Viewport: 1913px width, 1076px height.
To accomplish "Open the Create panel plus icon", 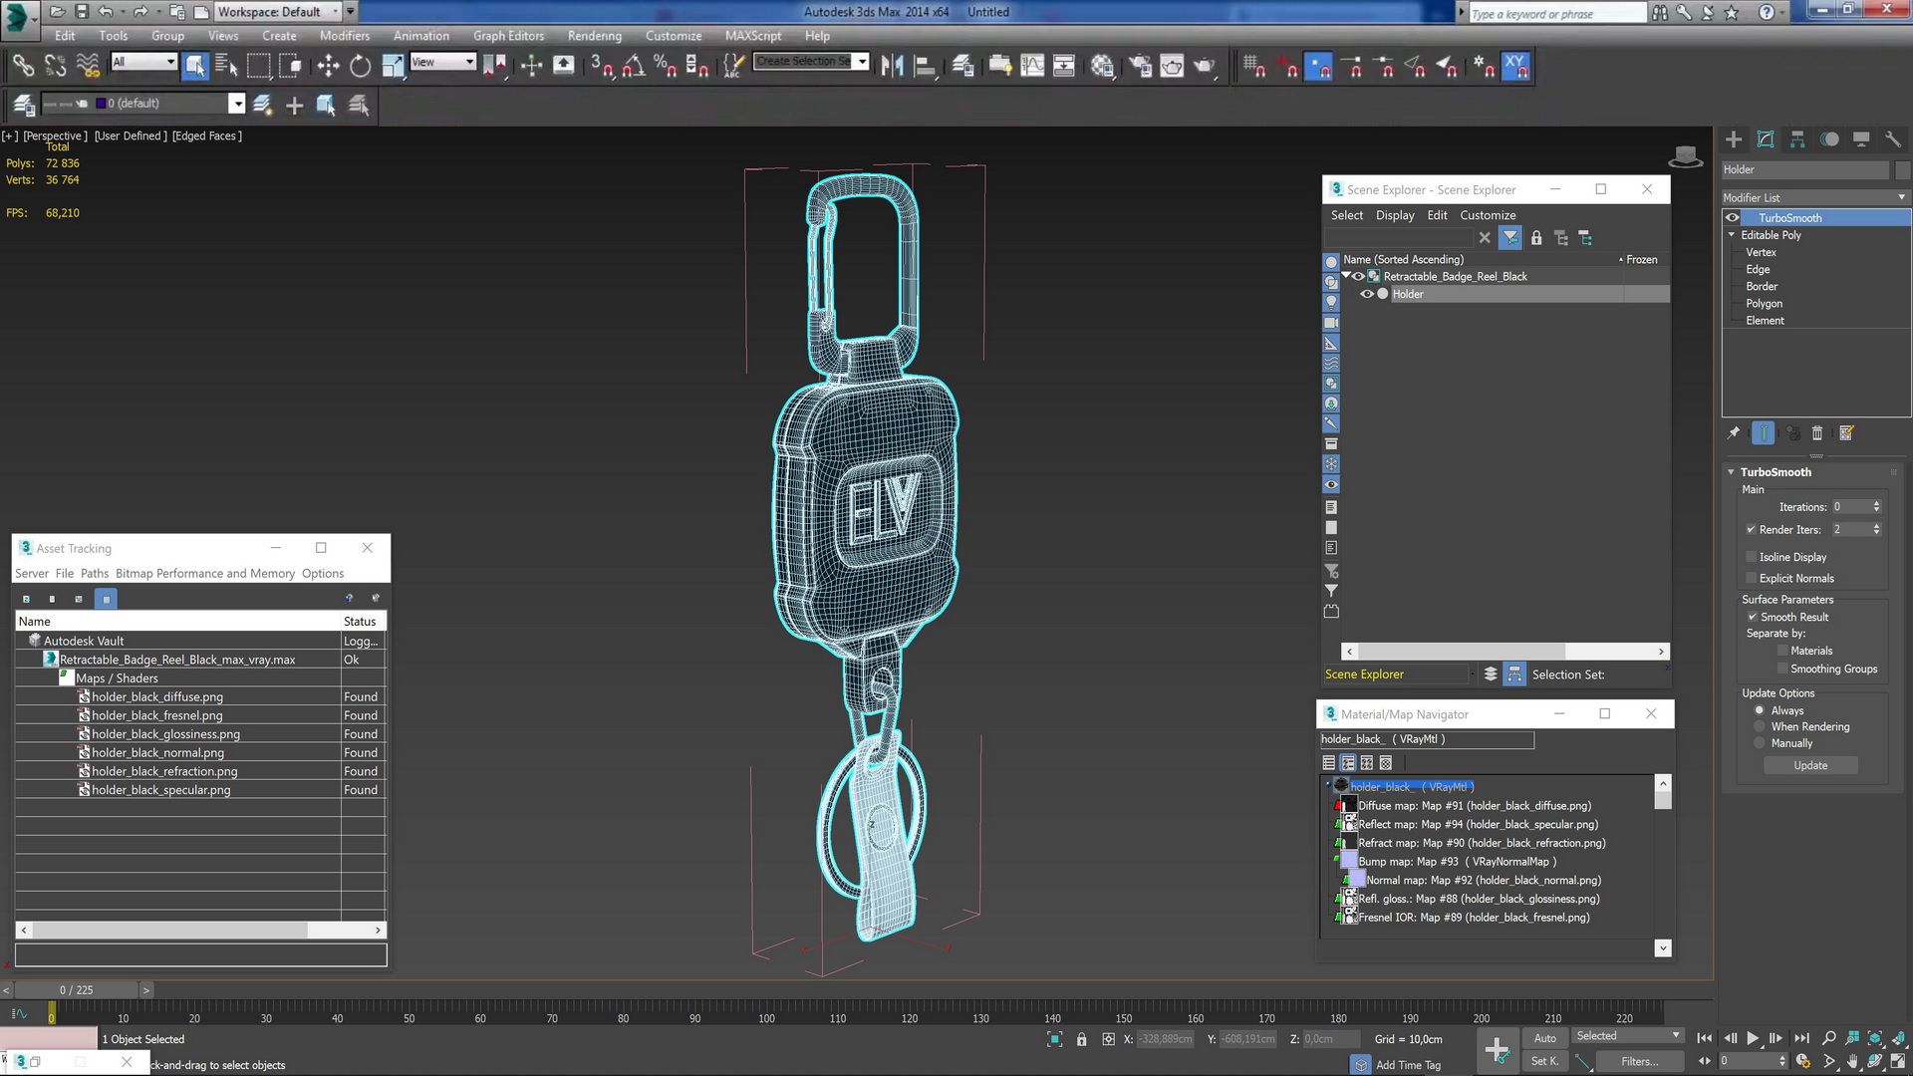I will [x=1734, y=139].
